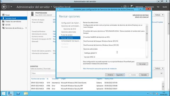170x96 pixels.
Task: Expand the Eventos filter chevron button
Action: pos(161,73)
